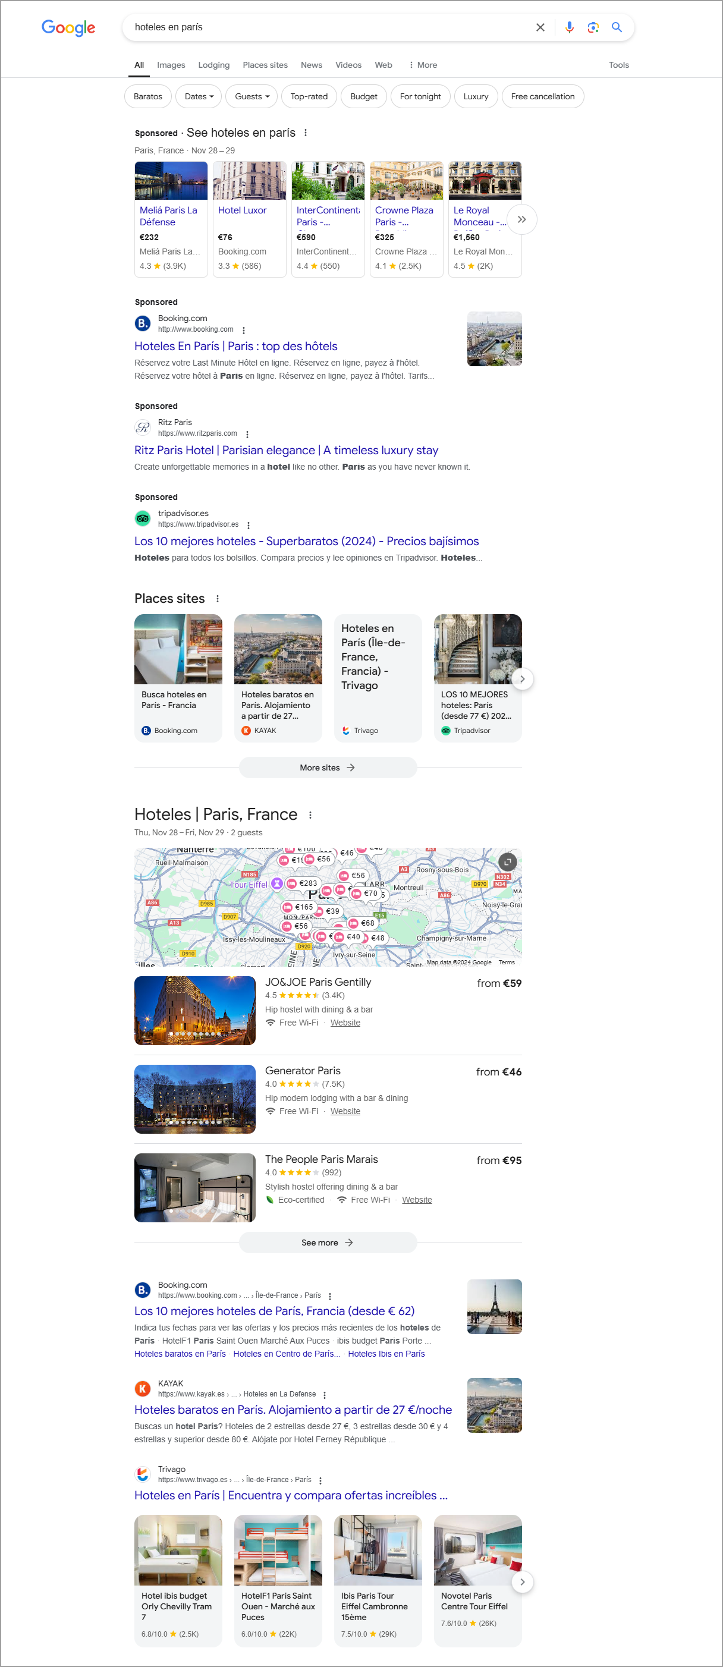723x1667 pixels.
Task: Toggle the Baratos filter chip
Action: point(147,96)
